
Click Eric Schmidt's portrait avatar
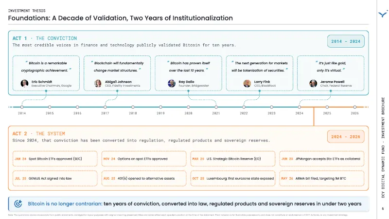point(24,83)
